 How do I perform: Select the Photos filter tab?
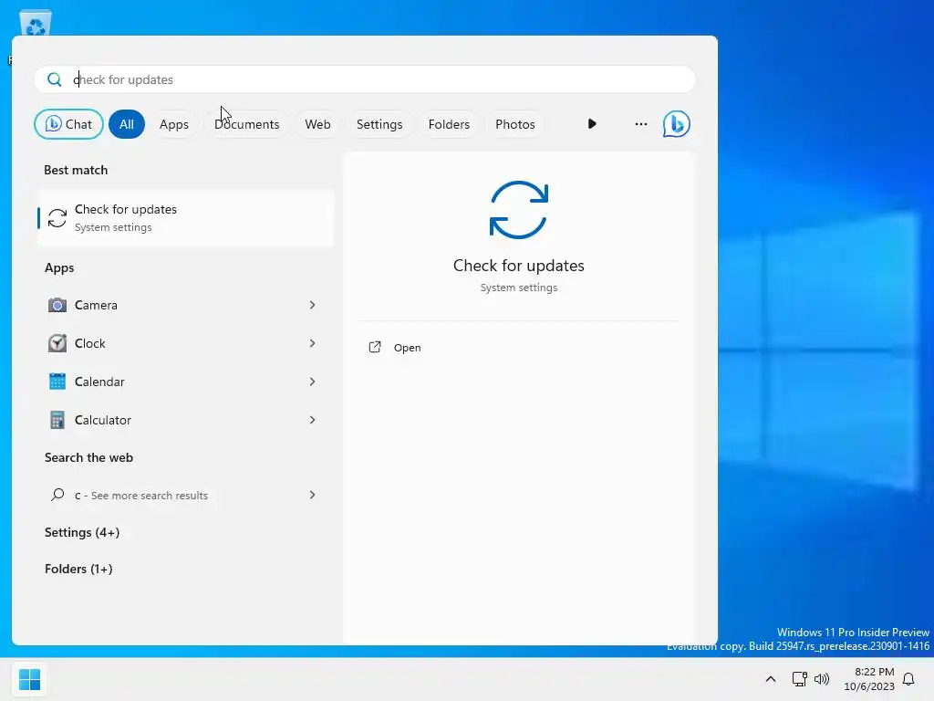tap(515, 124)
